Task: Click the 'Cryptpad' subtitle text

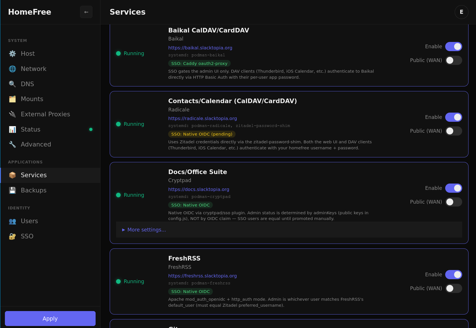Action: pyautogui.click(x=180, y=180)
